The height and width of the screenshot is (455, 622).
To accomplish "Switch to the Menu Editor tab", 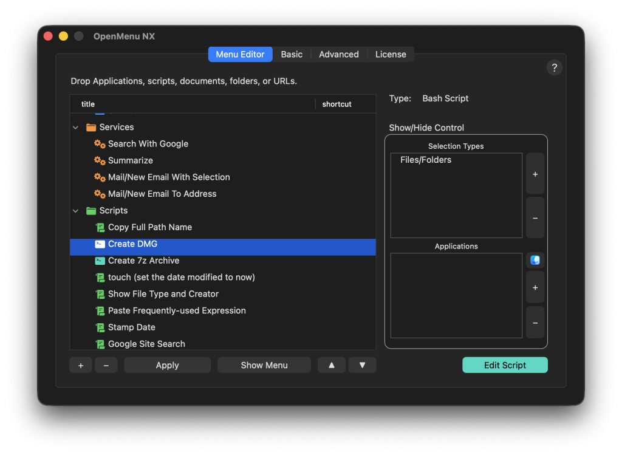I will point(240,54).
